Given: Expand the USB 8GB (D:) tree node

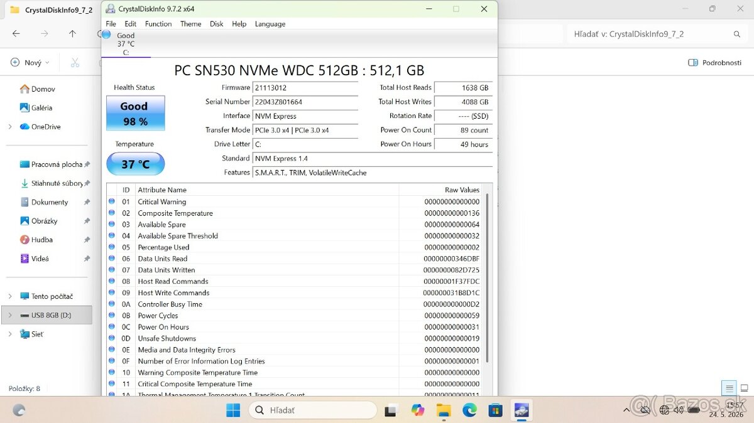Looking at the screenshot, I should 10,315.
